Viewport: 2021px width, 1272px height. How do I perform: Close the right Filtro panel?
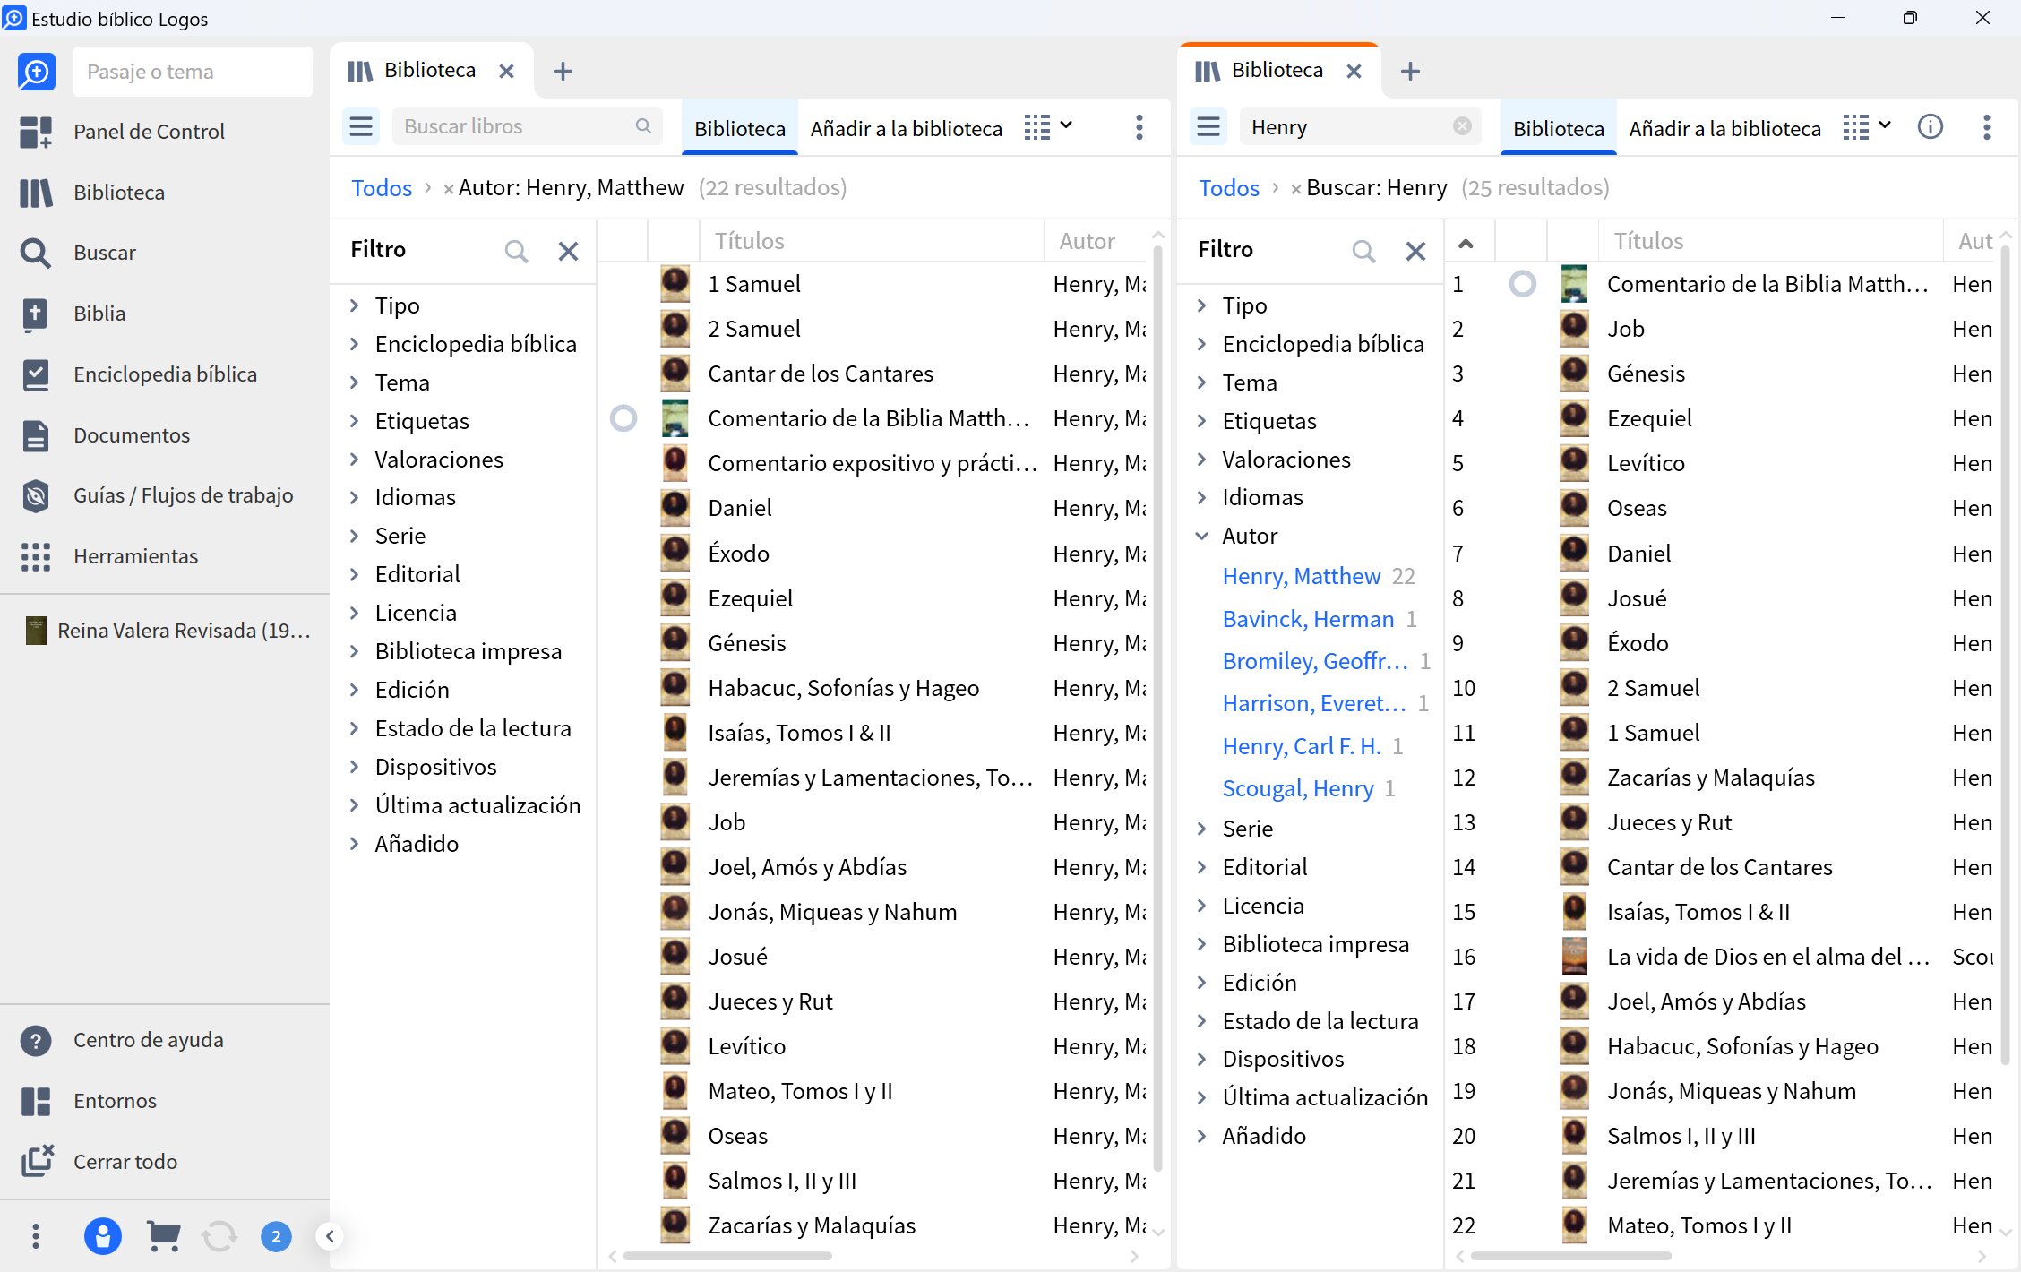[x=1415, y=251]
